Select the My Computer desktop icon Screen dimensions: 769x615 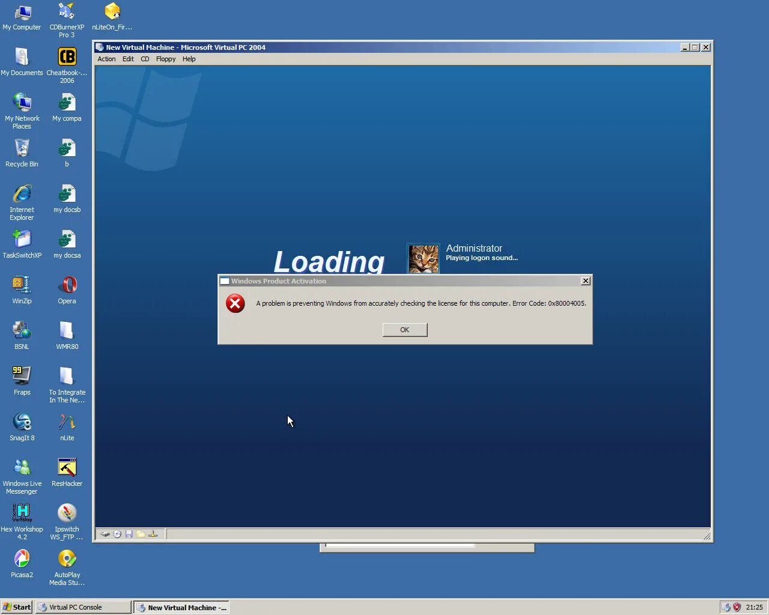point(22,17)
